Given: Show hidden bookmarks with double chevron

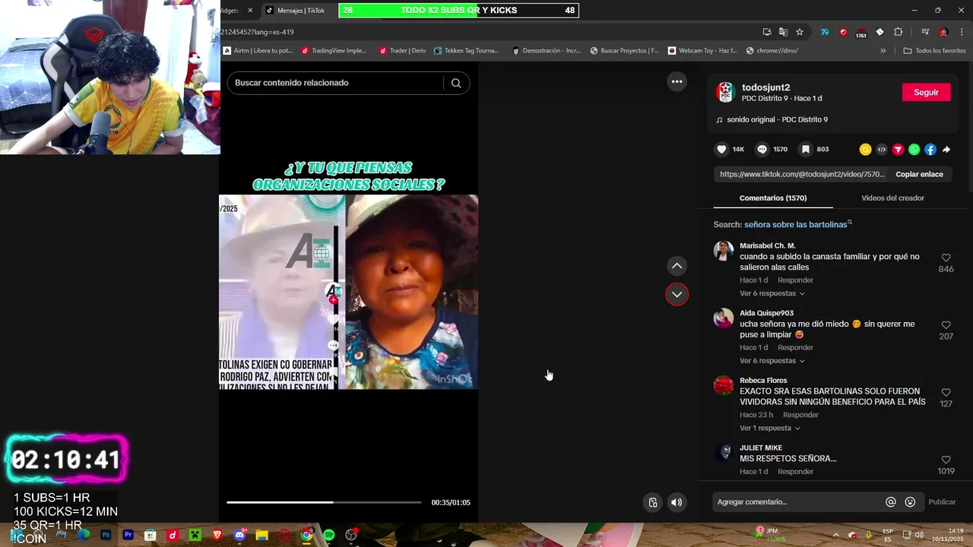Looking at the screenshot, I should 883,51.
